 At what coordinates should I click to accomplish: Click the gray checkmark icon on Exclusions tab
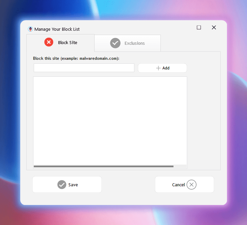[x=115, y=43]
